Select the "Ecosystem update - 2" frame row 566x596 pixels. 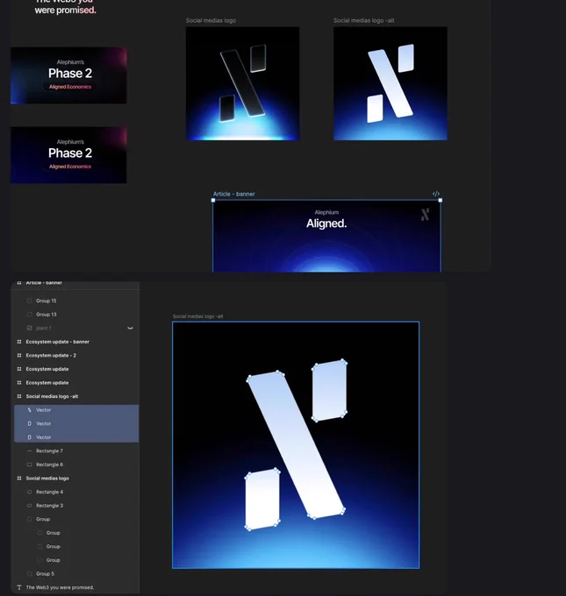coord(76,355)
